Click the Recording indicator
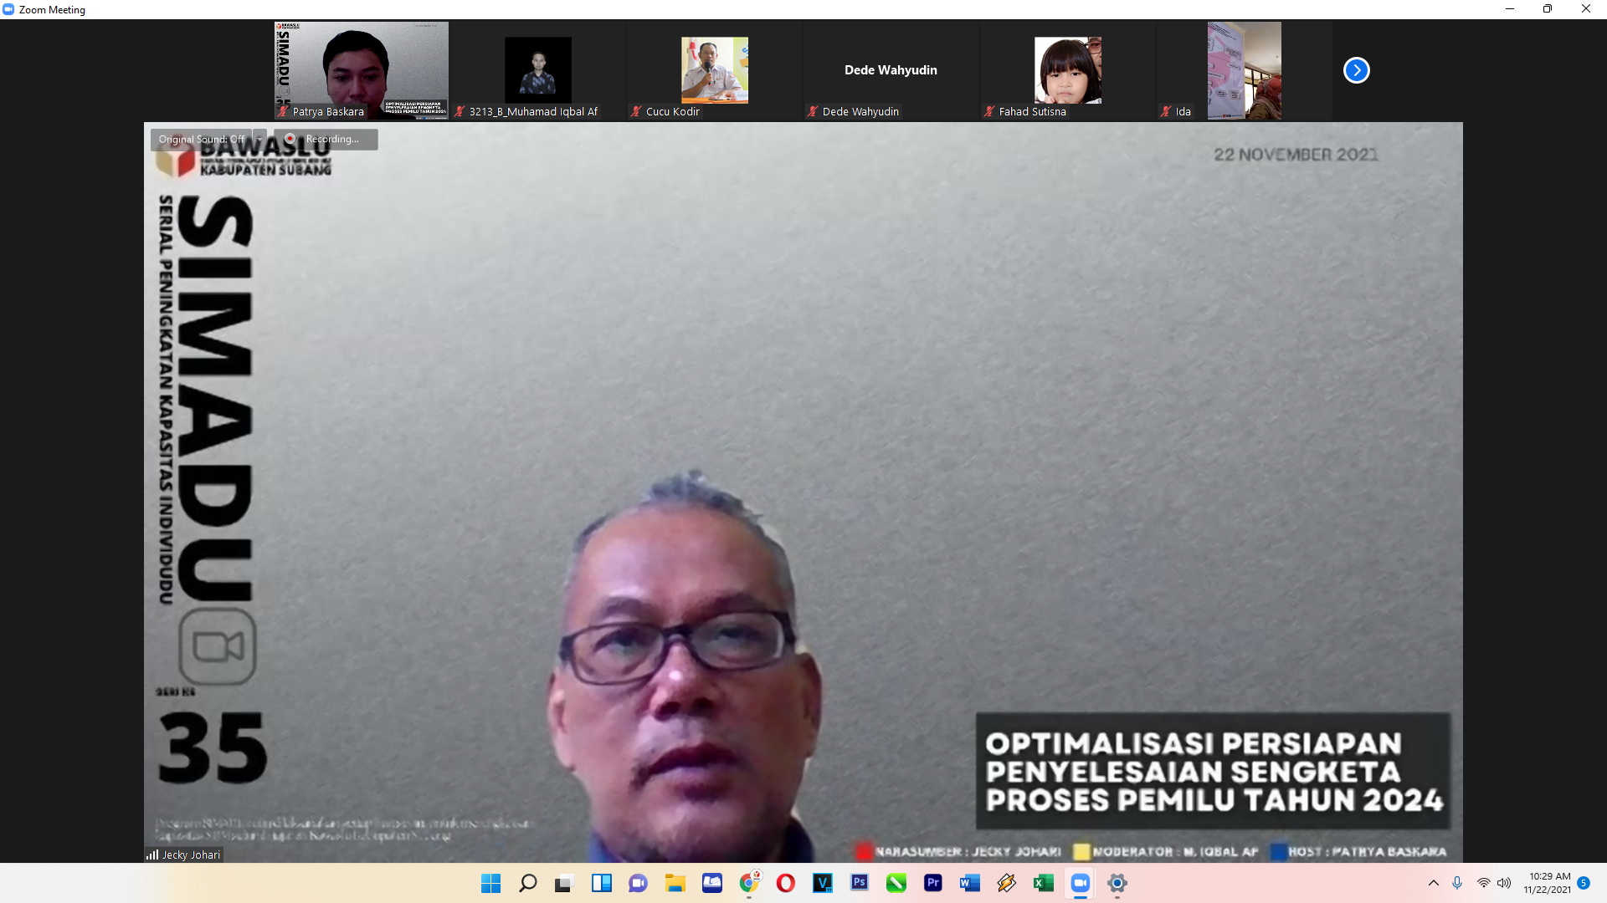The width and height of the screenshot is (1607, 903). (326, 139)
